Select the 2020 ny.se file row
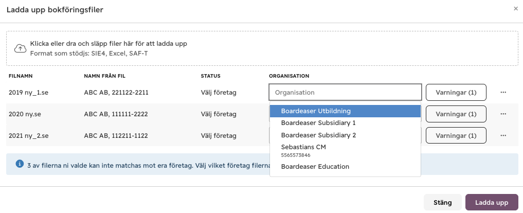This screenshot has height=213, width=523. pos(261,114)
